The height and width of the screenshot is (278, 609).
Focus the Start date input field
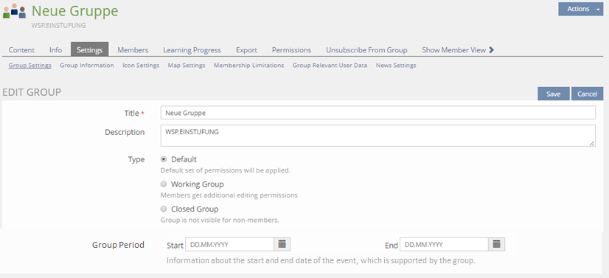(230, 244)
